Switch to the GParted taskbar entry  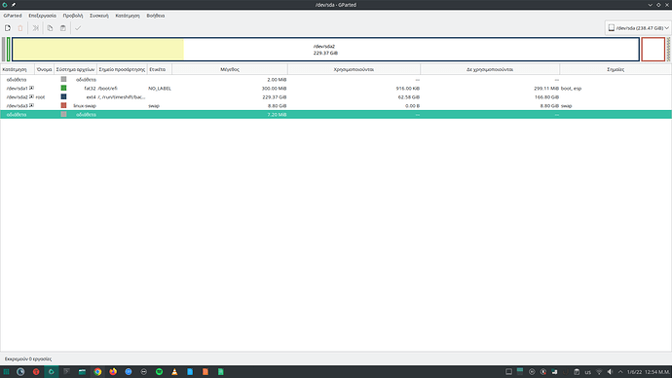pos(51,372)
